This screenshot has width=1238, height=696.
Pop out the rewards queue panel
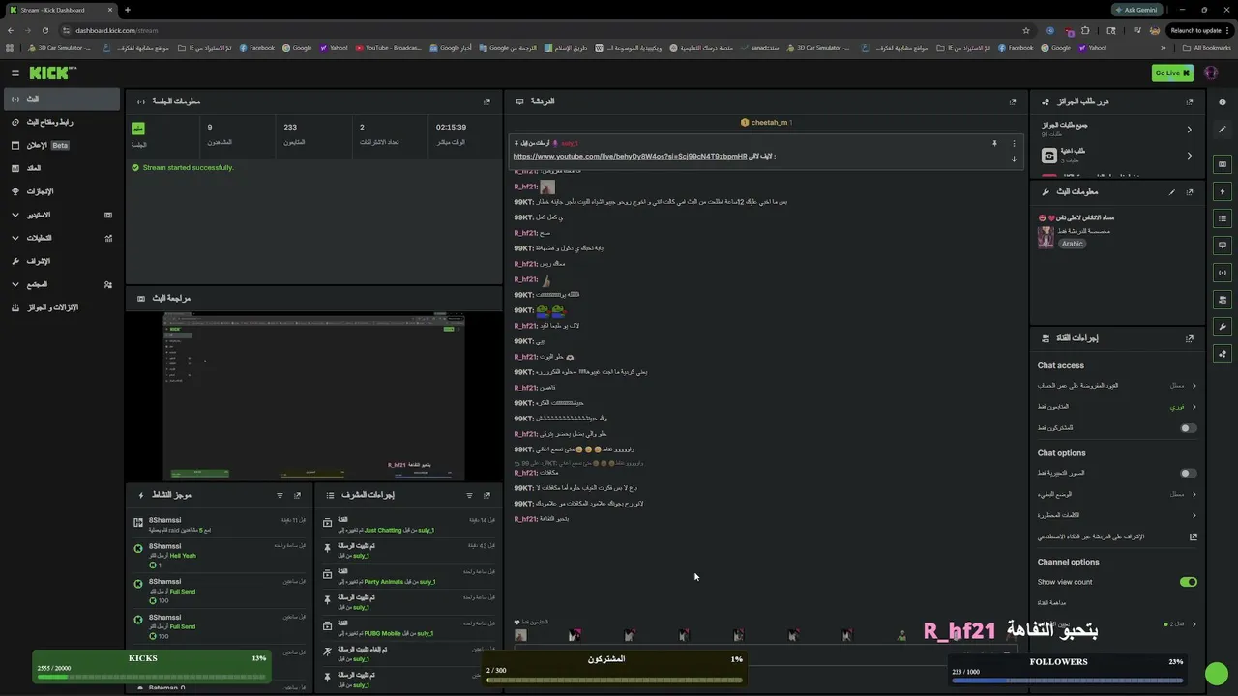tap(1190, 101)
